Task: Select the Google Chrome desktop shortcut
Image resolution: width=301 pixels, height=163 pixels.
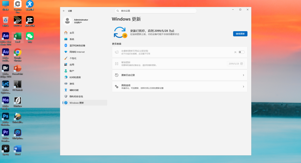Action: (x=17, y=55)
